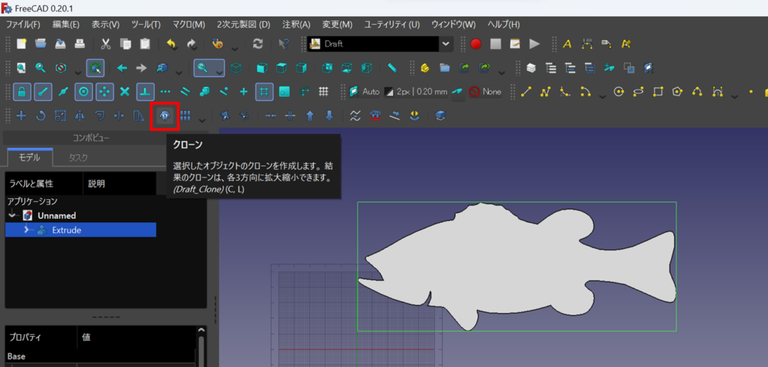Open the ユーティリティ (U) menu
This screenshot has height=367, width=768.
click(391, 25)
